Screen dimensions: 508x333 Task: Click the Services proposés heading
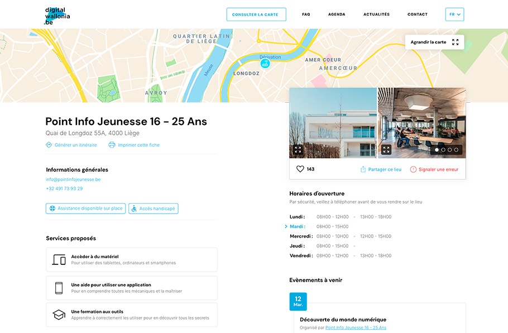click(71, 238)
